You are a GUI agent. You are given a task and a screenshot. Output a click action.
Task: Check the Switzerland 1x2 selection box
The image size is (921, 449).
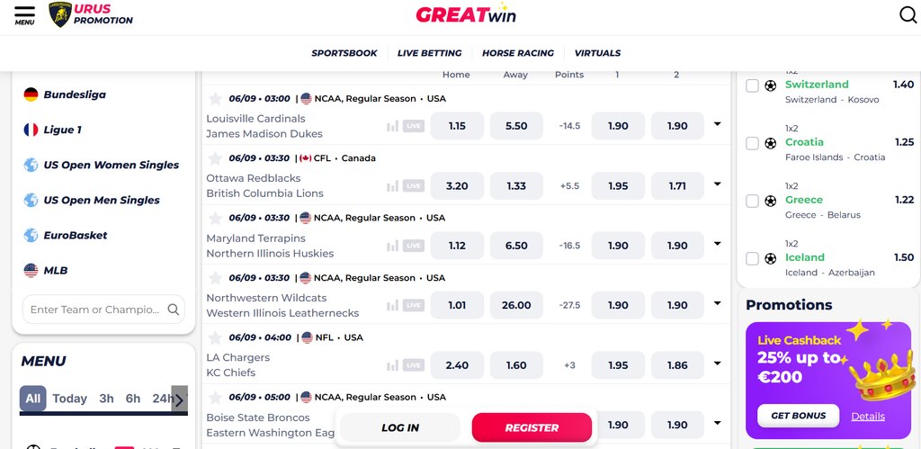tap(753, 85)
